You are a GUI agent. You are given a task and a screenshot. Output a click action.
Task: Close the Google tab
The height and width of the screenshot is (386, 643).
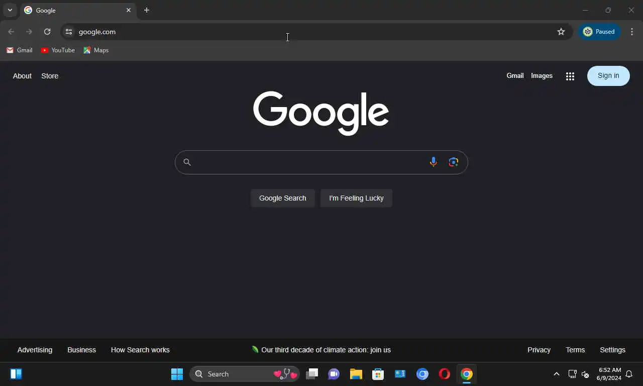[x=129, y=10]
